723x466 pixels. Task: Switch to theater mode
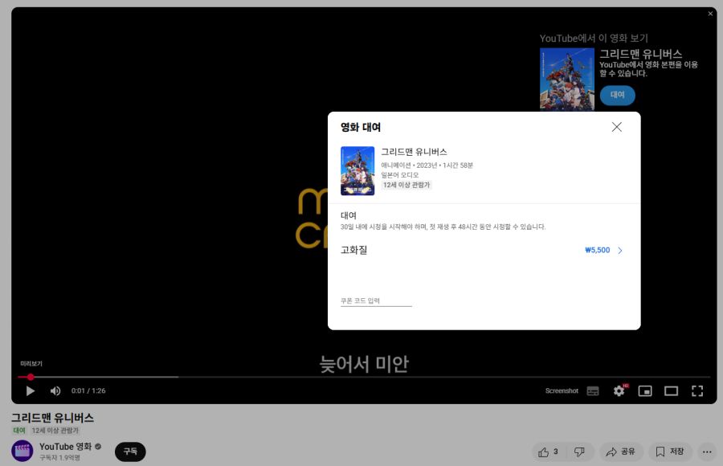point(672,390)
